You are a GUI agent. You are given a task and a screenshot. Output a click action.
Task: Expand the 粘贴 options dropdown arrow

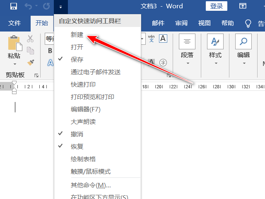tap(15, 64)
